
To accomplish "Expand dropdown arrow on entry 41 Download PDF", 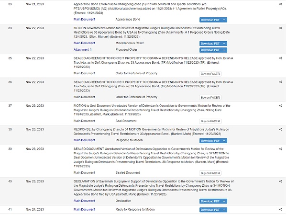I will 224,210.
